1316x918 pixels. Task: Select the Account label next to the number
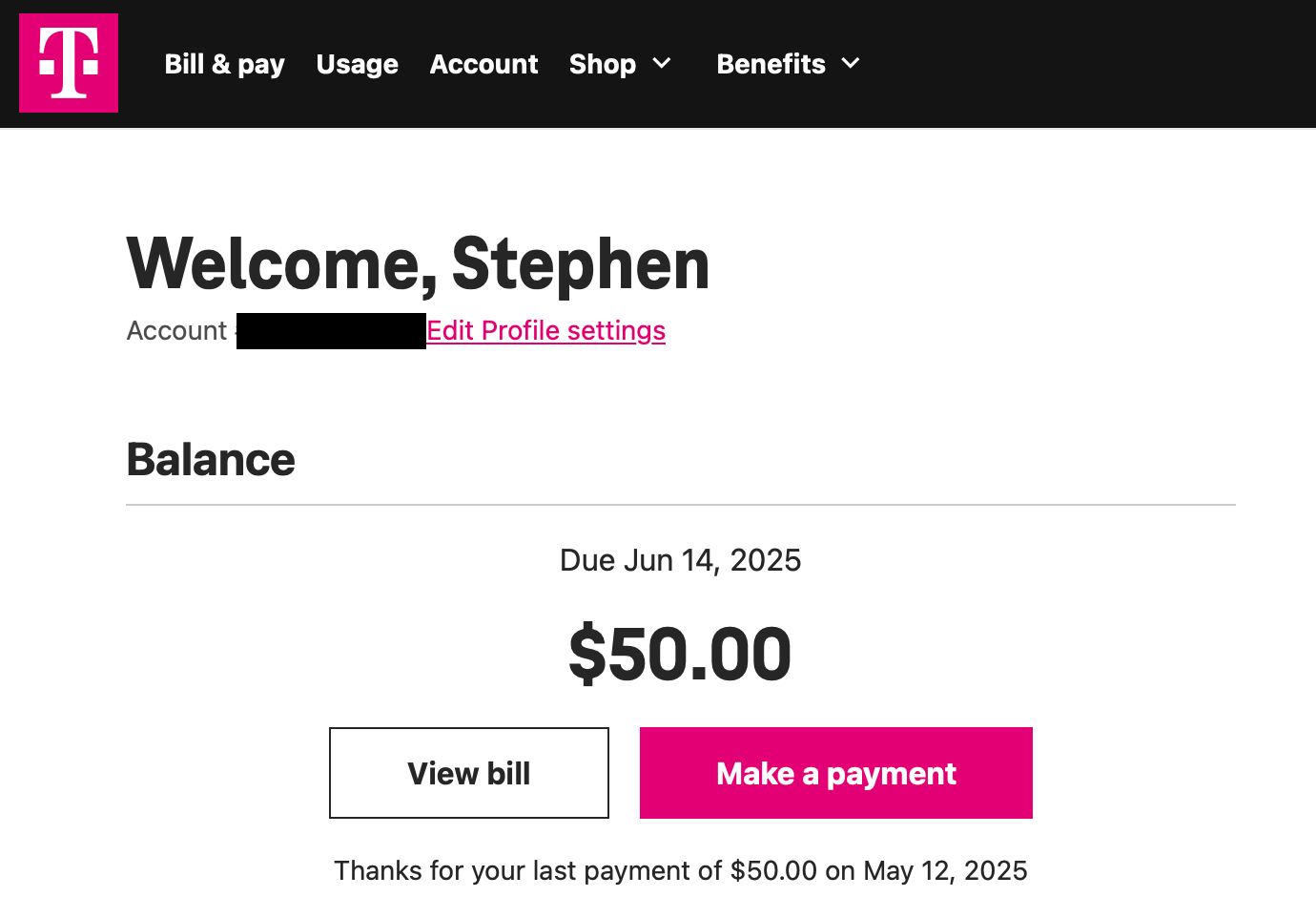(177, 330)
